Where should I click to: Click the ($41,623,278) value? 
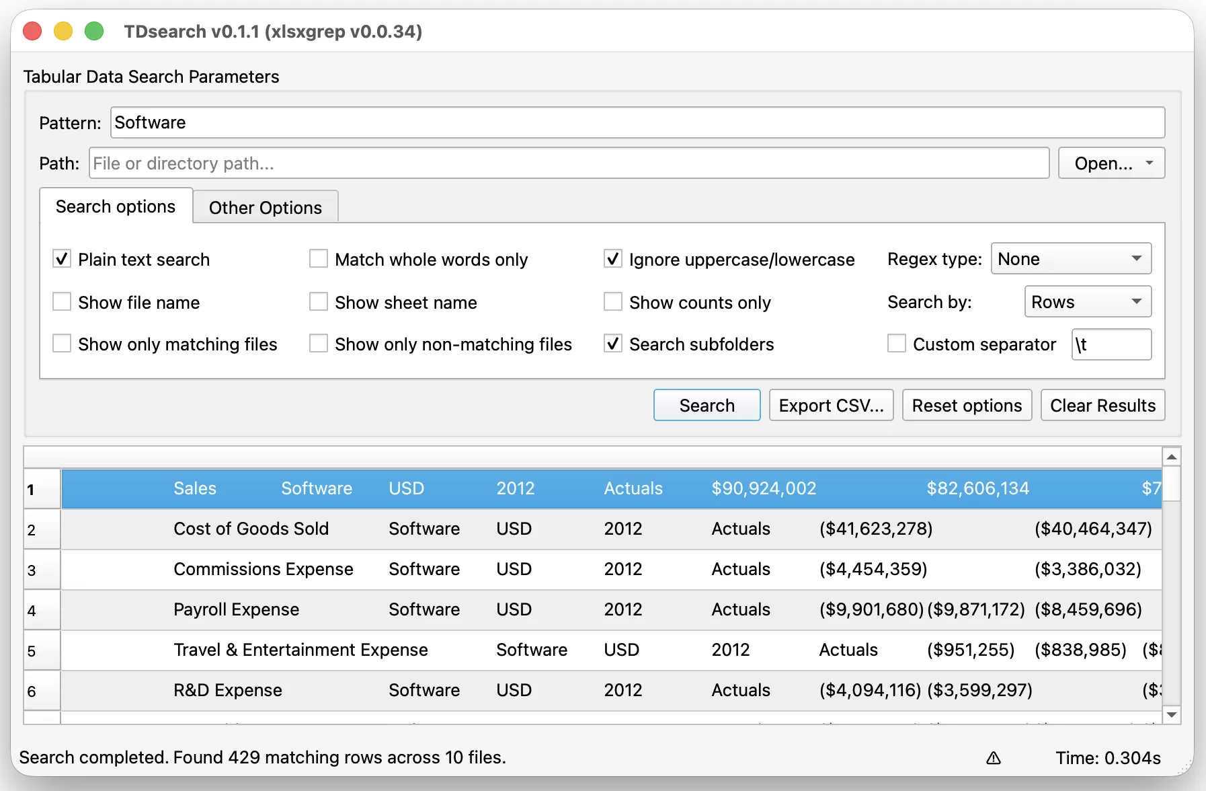tap(876, 529)
